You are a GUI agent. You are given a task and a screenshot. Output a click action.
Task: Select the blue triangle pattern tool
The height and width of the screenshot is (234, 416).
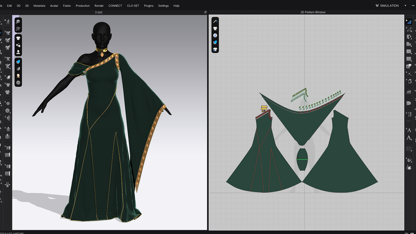point(409,22)
